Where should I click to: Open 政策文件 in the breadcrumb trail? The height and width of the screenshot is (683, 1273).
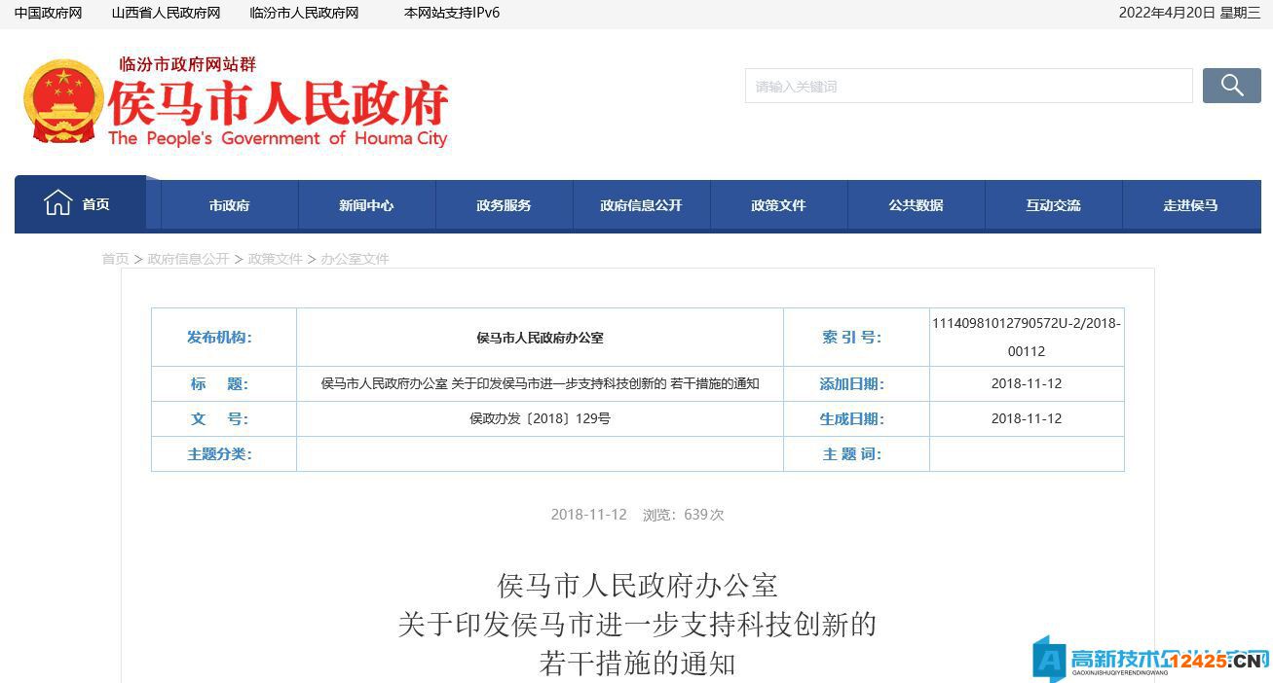pyautogui.click(x=274, y=259)
